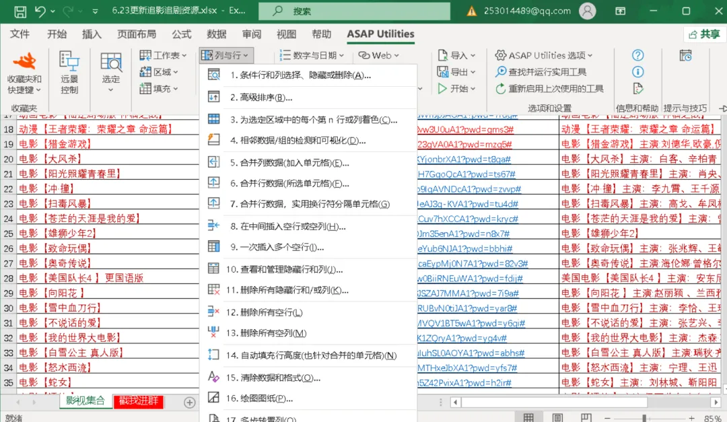Click the search box in title bar

[x=354, y=11]
